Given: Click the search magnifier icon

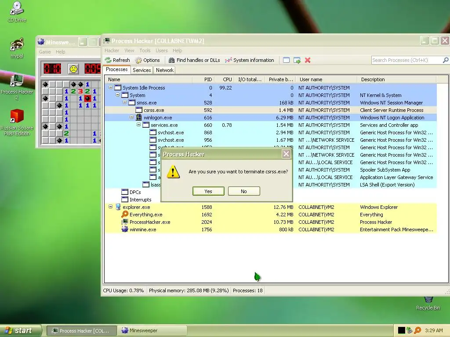Looking at the screenshot, I should click(x=446, y=60).
